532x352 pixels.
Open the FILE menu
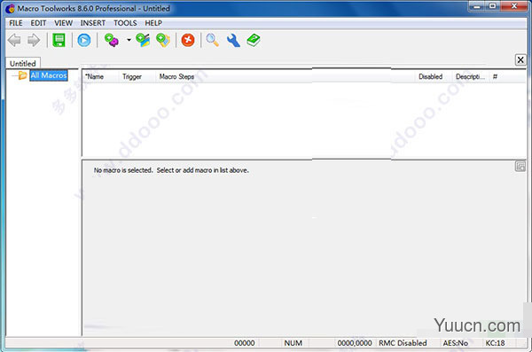16,23
